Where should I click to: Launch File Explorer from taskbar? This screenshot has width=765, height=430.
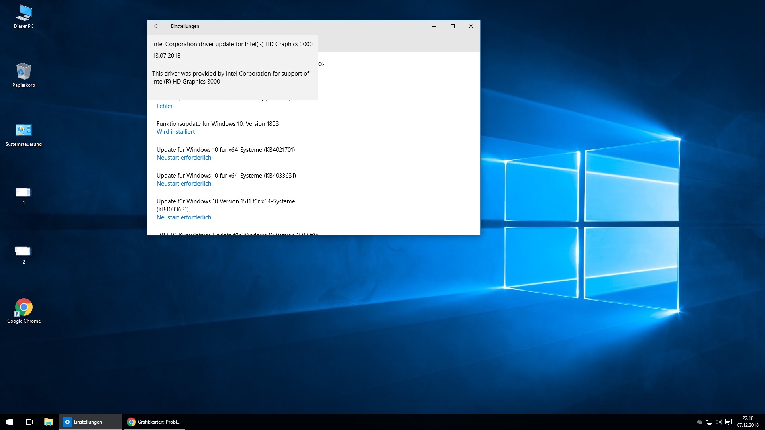(x=48, y=422)
